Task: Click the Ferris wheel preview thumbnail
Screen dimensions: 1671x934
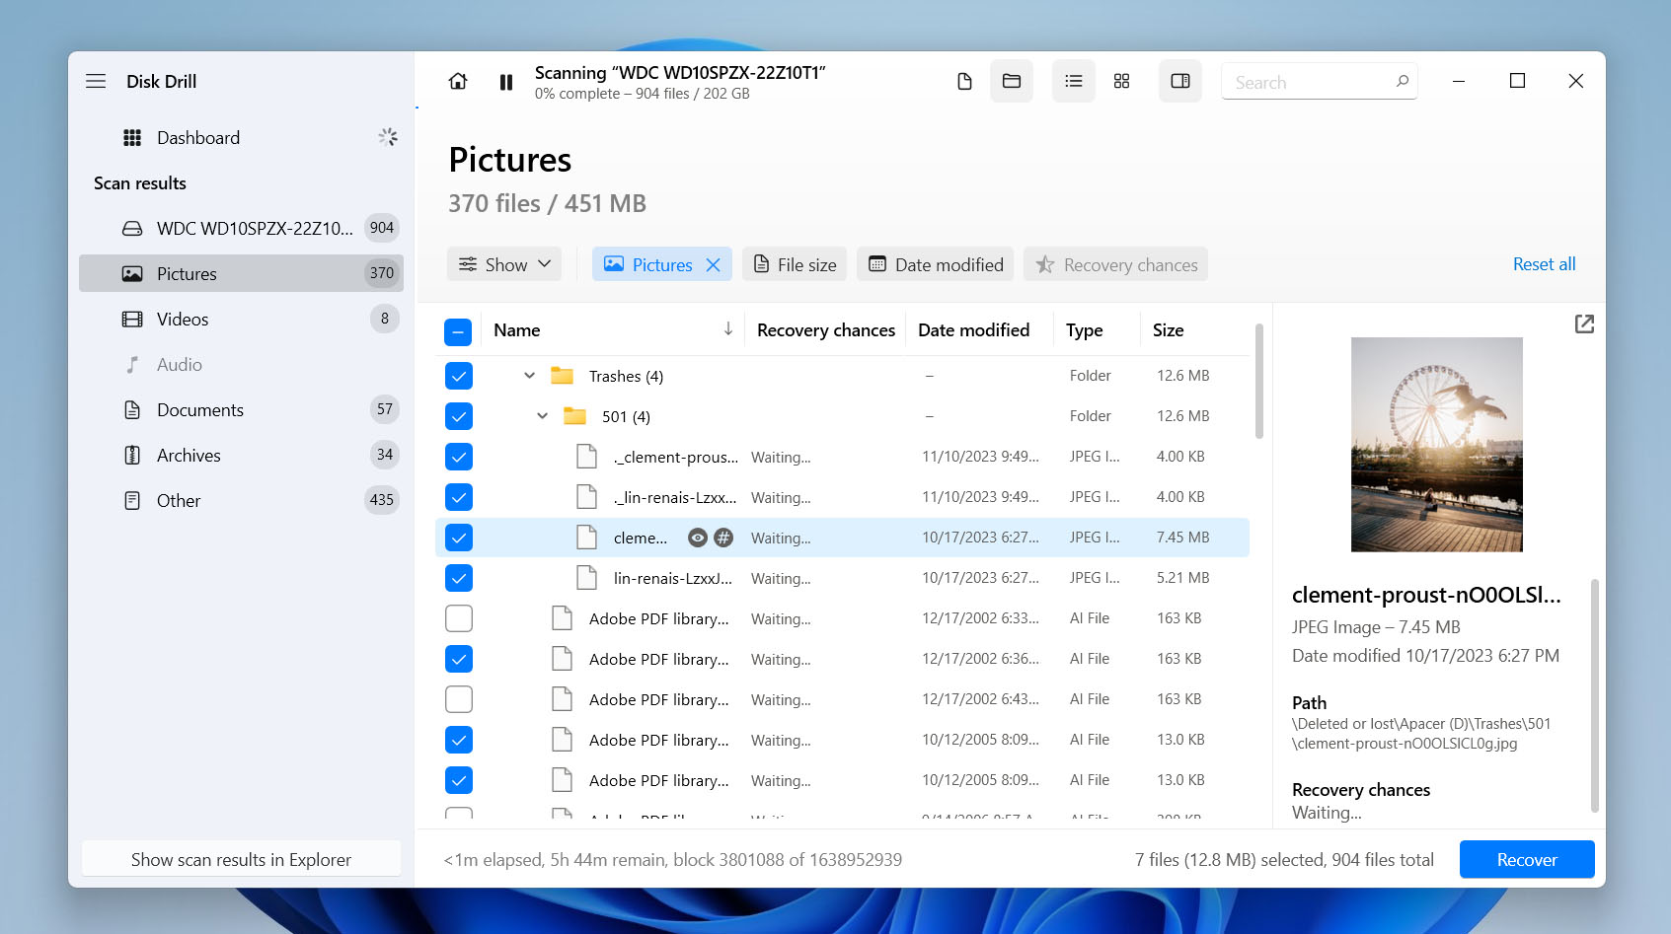Action: (x=1437, y=445)
